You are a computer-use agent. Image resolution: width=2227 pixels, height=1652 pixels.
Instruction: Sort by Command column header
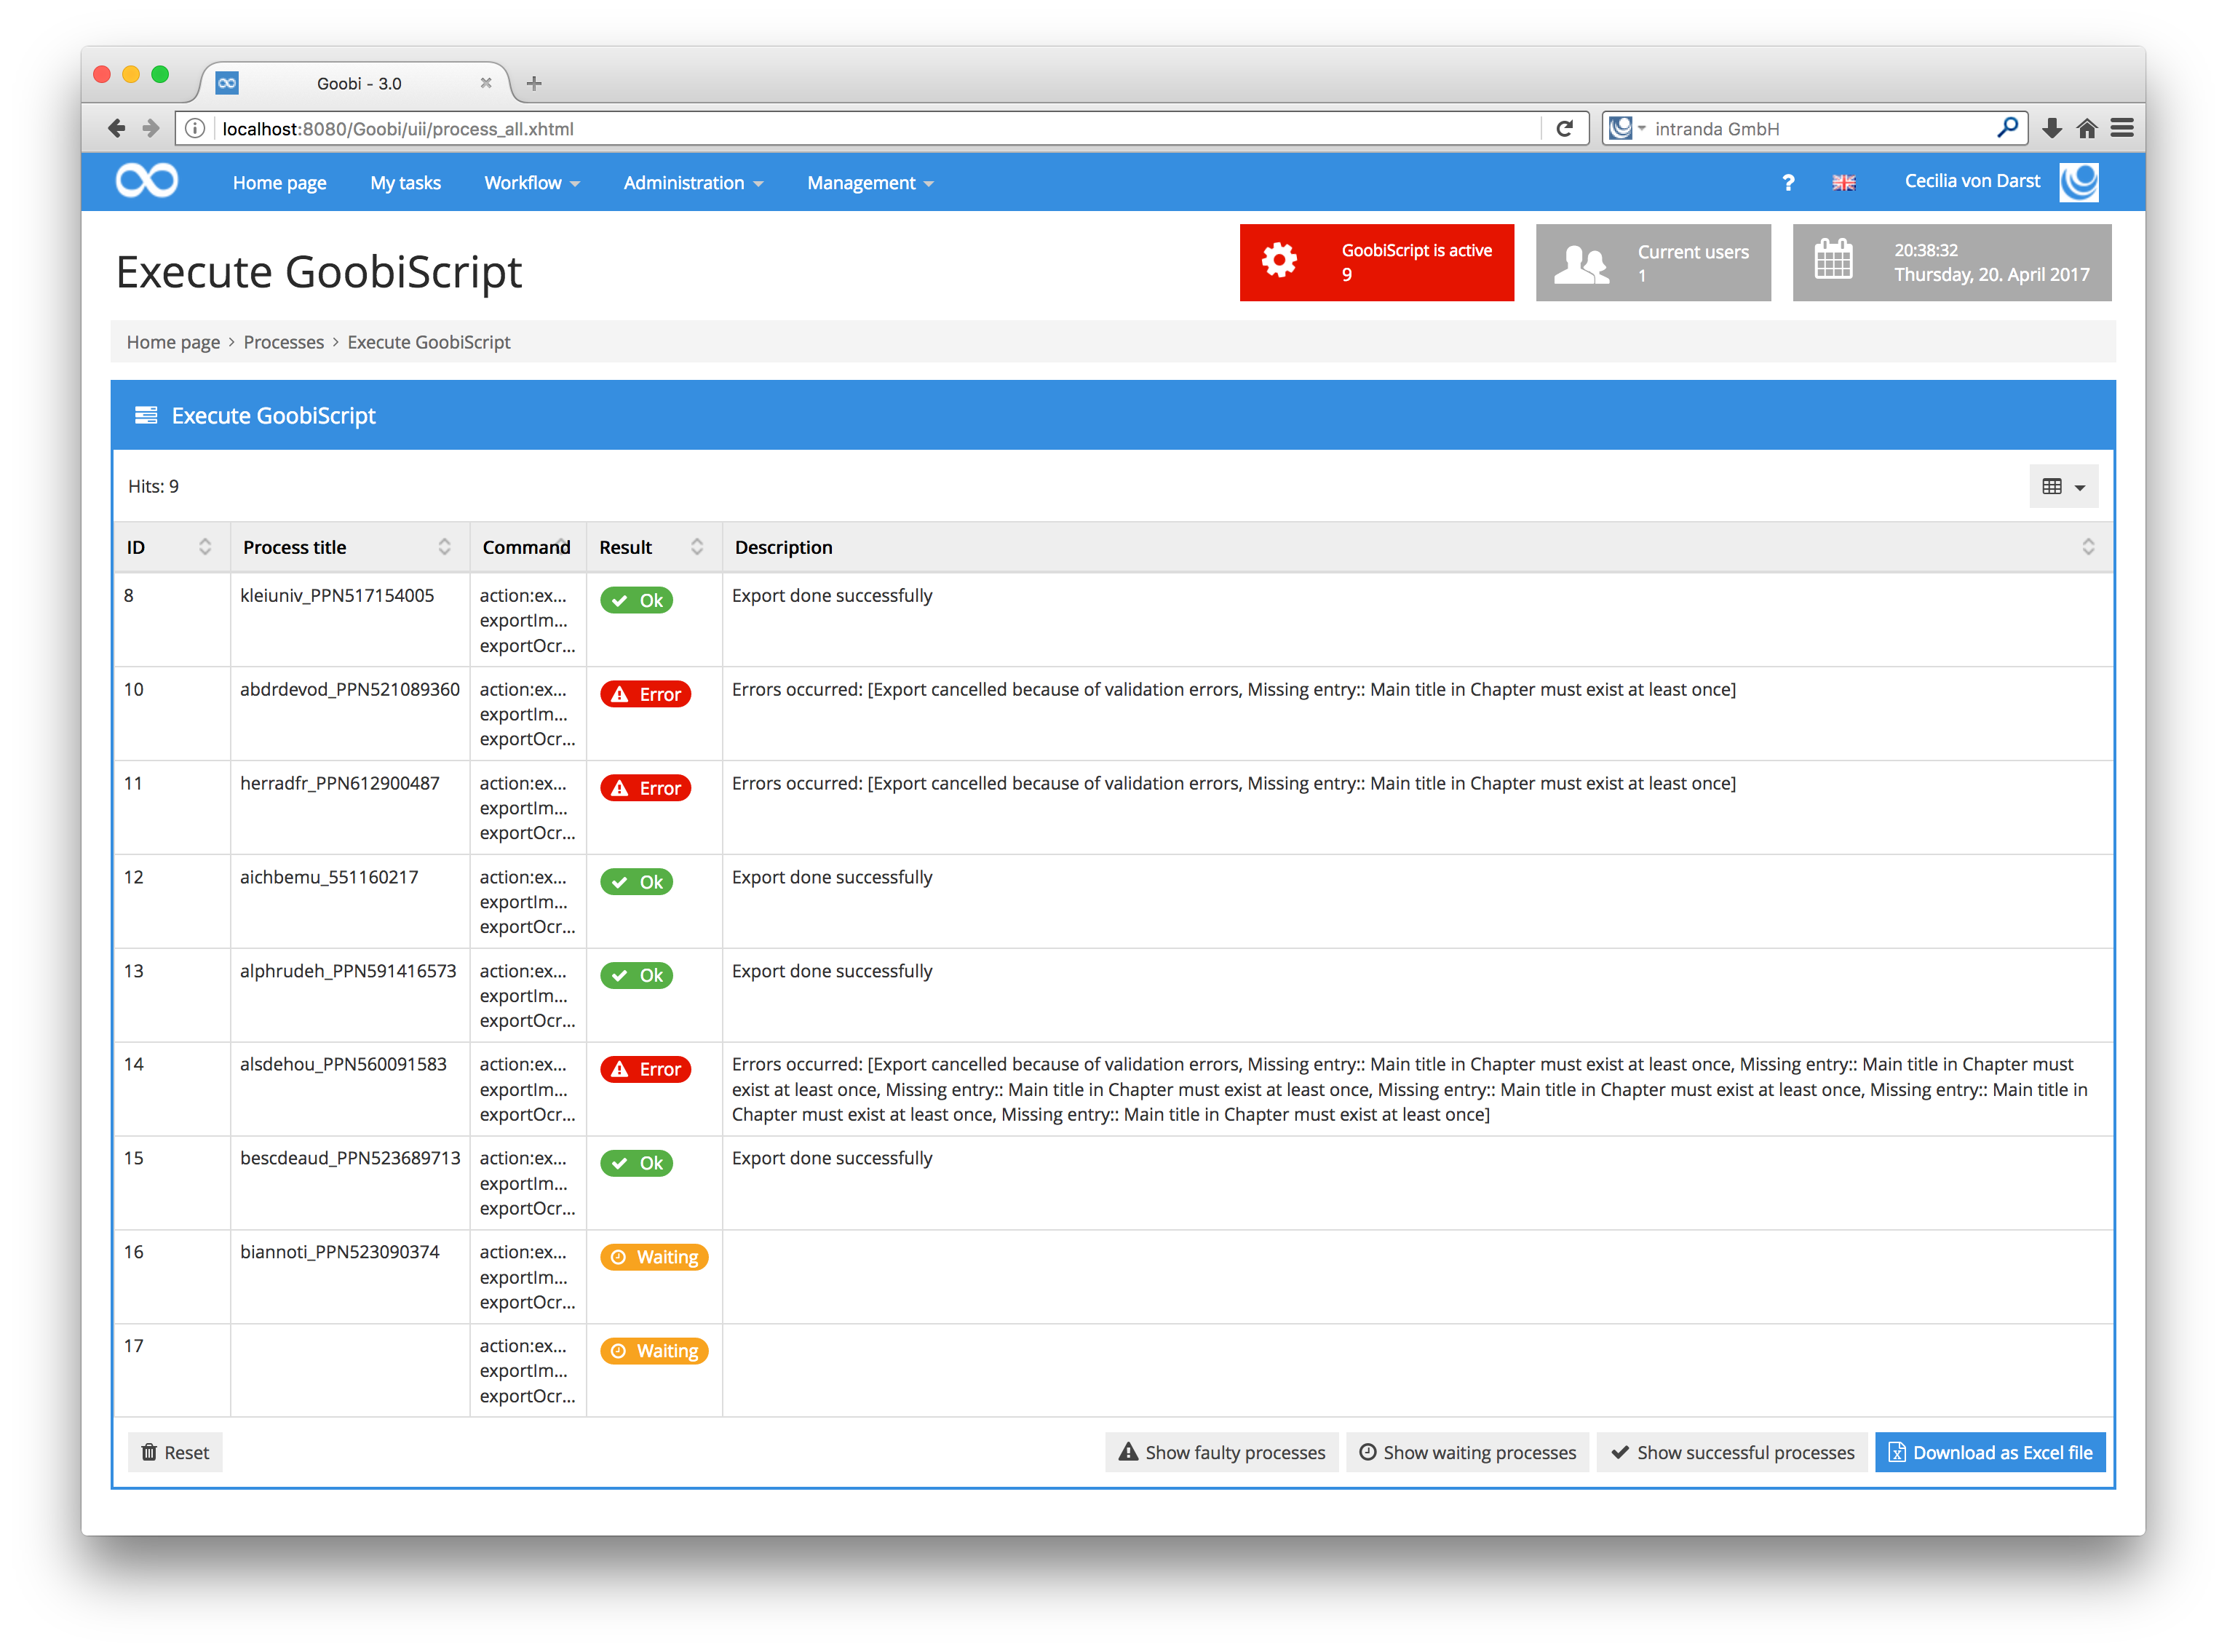pos(526,547)
